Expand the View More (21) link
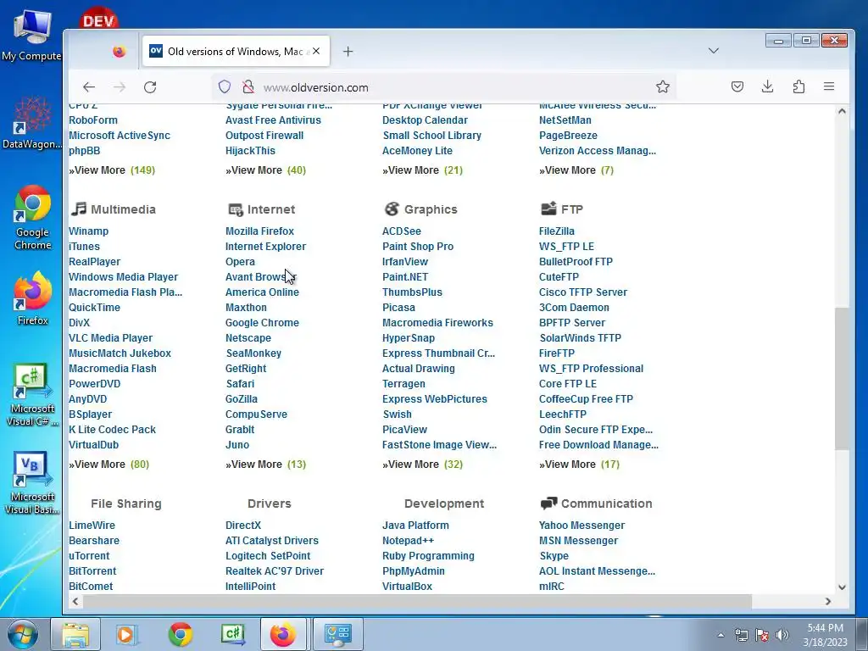This screenshot has height=651, width=868. (x=422, y=170)
